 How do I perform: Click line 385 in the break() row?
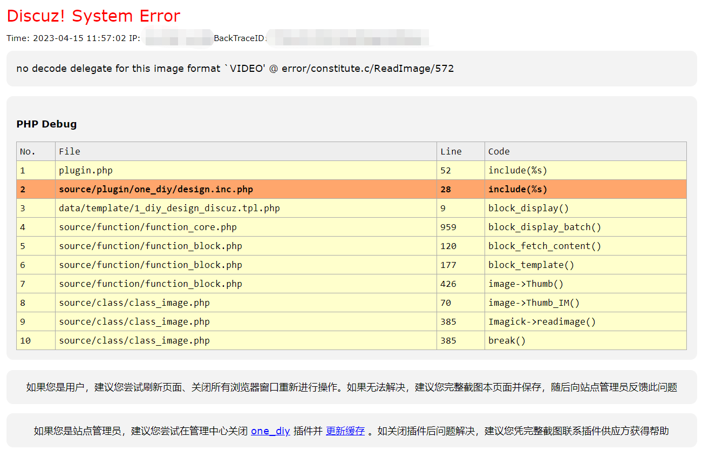(x=460, y=340)
